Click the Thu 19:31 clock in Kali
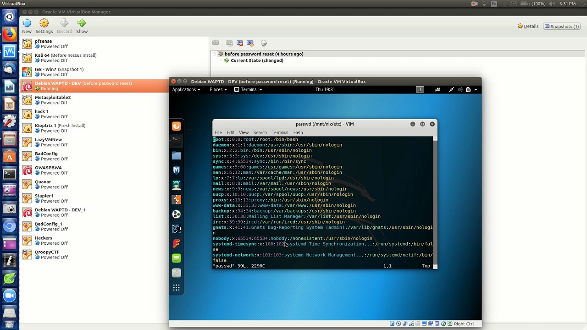This screenshot has width=587, height=330. [x=325, y=89]
